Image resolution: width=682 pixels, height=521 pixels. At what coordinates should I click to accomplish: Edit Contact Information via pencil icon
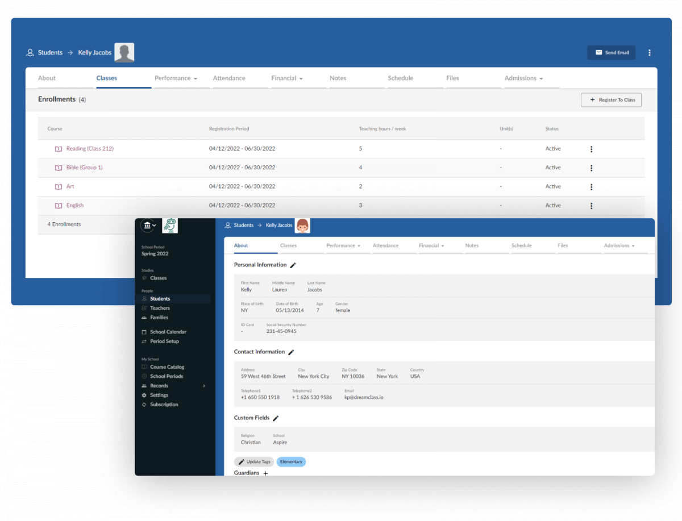click(291, 352)
